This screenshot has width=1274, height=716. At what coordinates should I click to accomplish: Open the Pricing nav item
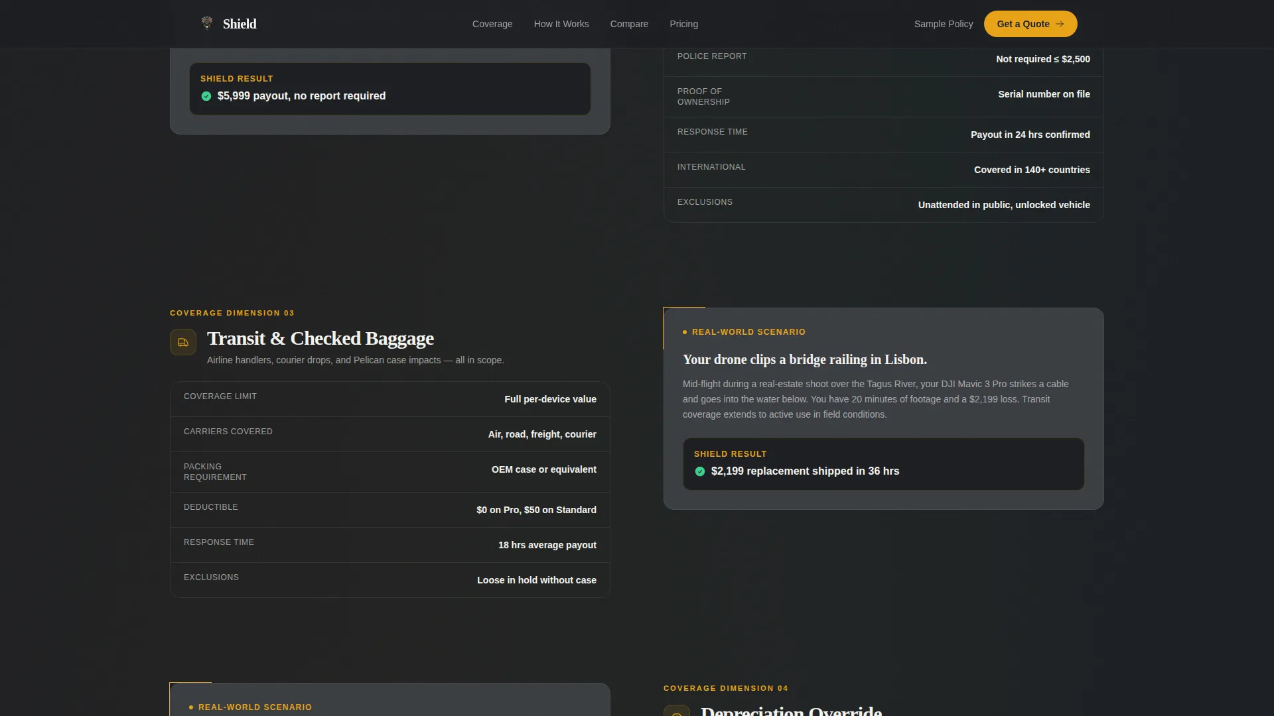point(683,24)
